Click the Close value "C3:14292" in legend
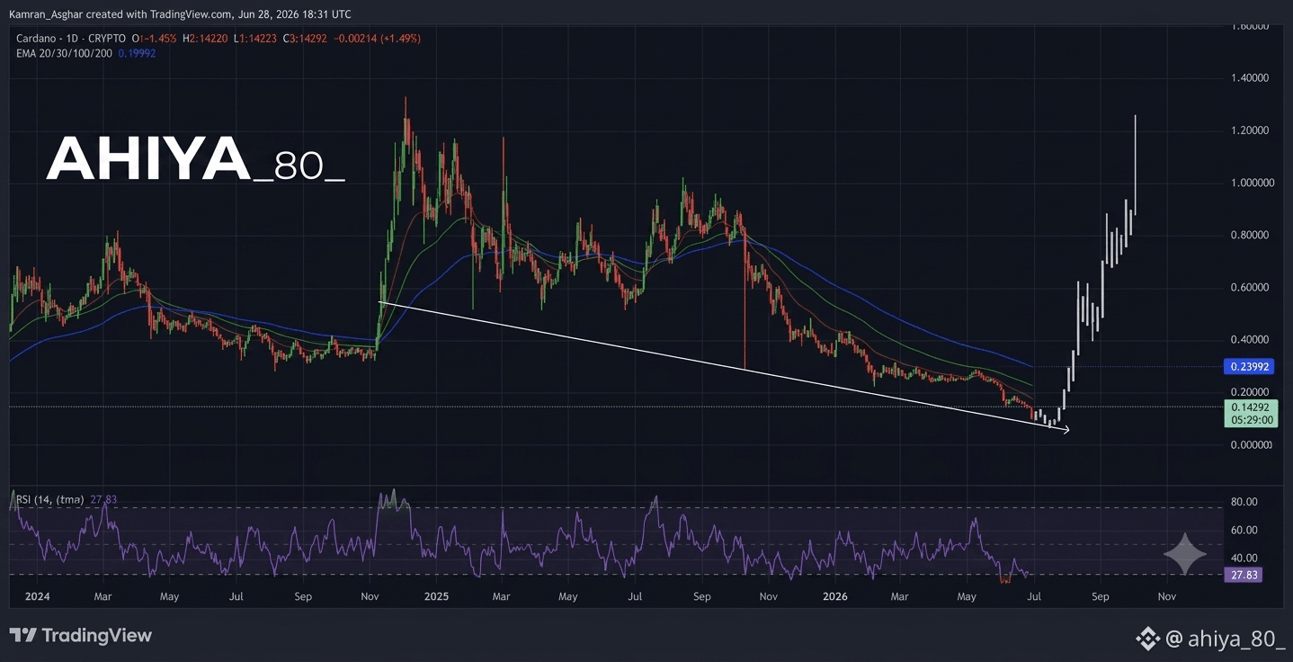 point(306,39)
